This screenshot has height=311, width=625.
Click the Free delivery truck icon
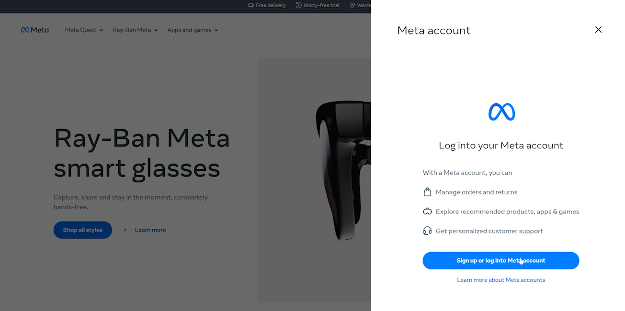coord(251,5)
